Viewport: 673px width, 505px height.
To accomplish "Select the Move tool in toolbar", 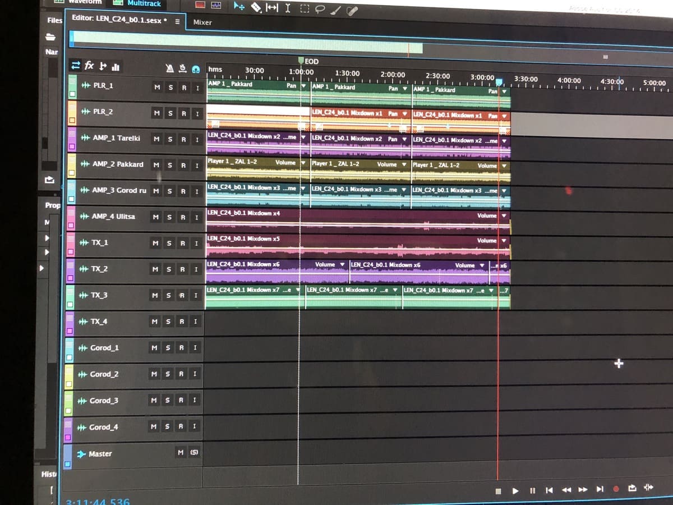I will (239, 7).
